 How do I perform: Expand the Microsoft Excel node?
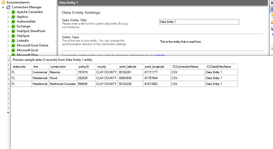(8, 50)
